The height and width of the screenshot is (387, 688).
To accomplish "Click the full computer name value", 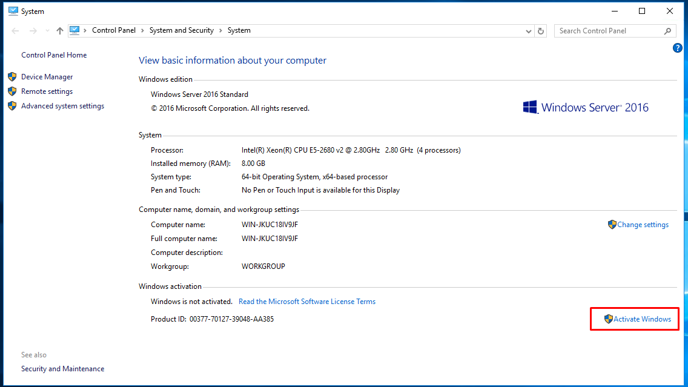I will pos(270,239).
